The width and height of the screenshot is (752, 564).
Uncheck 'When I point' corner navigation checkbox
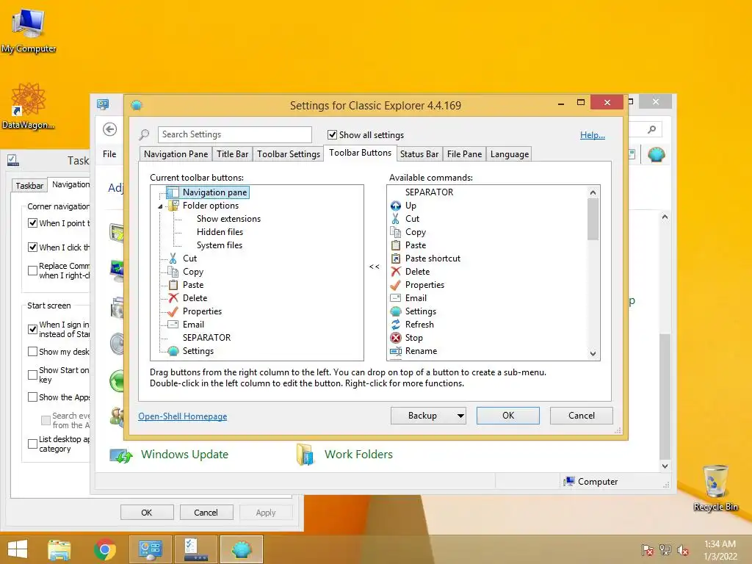(x=32, y=223)
